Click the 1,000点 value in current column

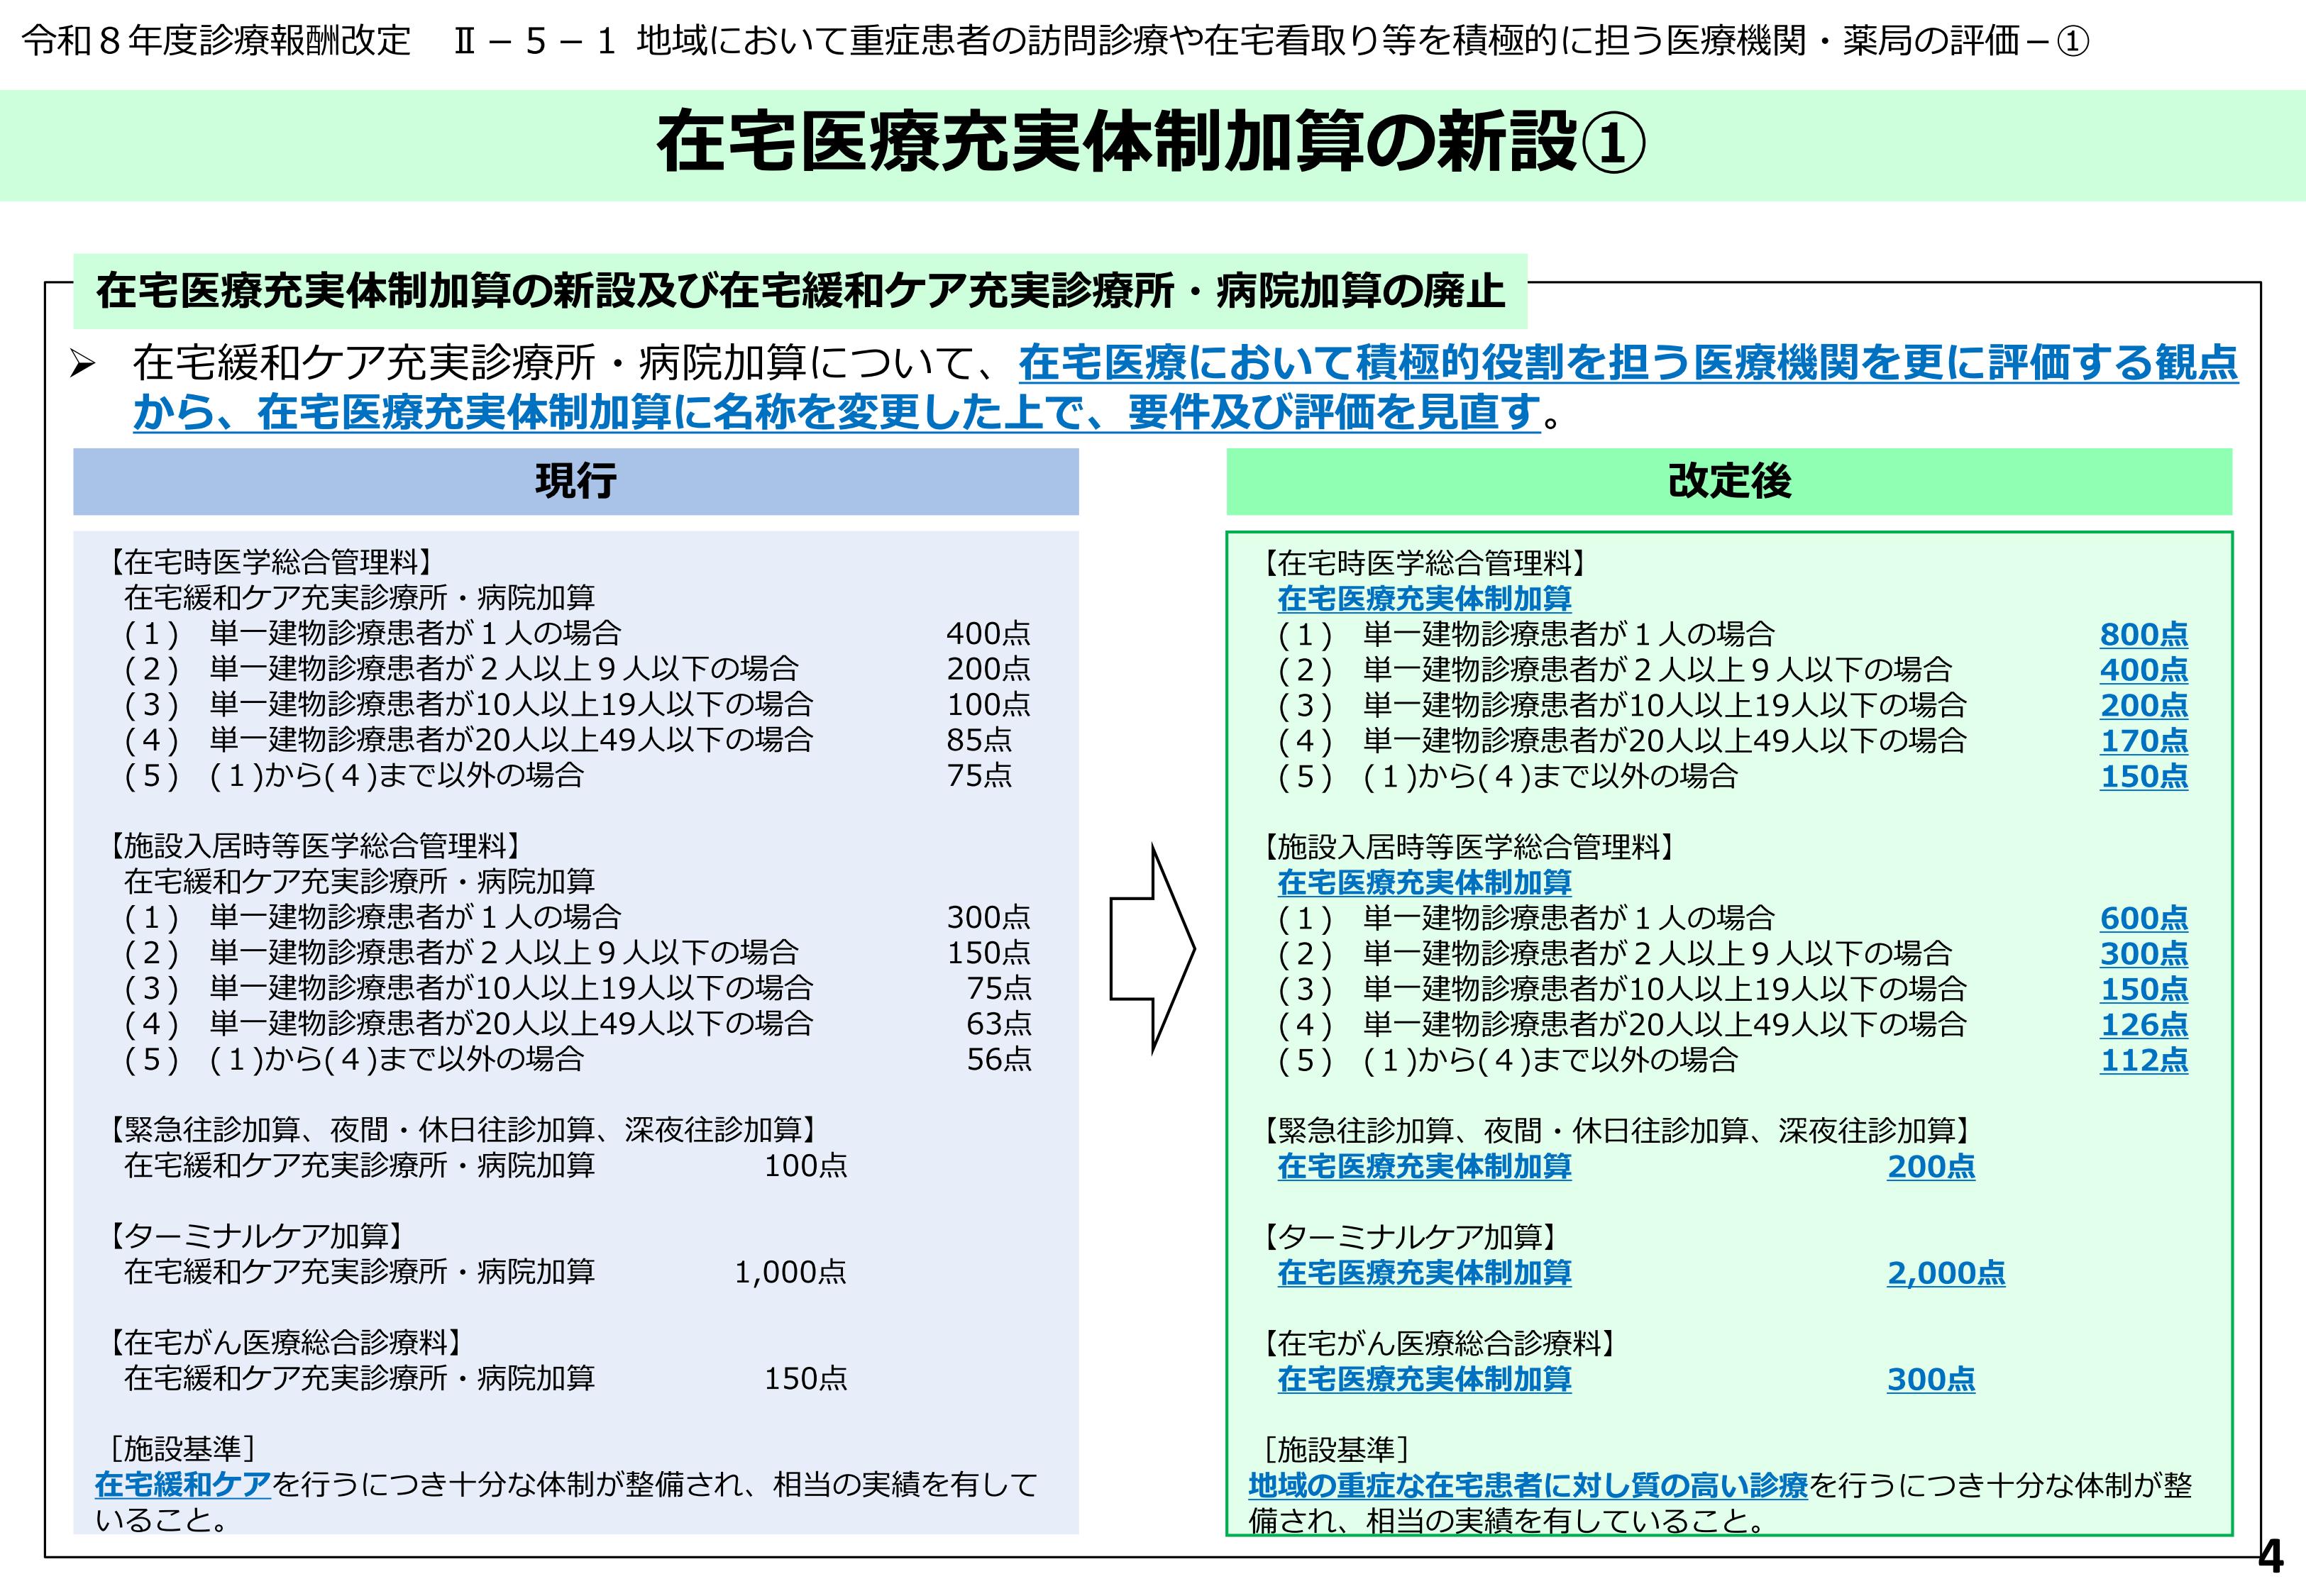tap(790, 1272)
